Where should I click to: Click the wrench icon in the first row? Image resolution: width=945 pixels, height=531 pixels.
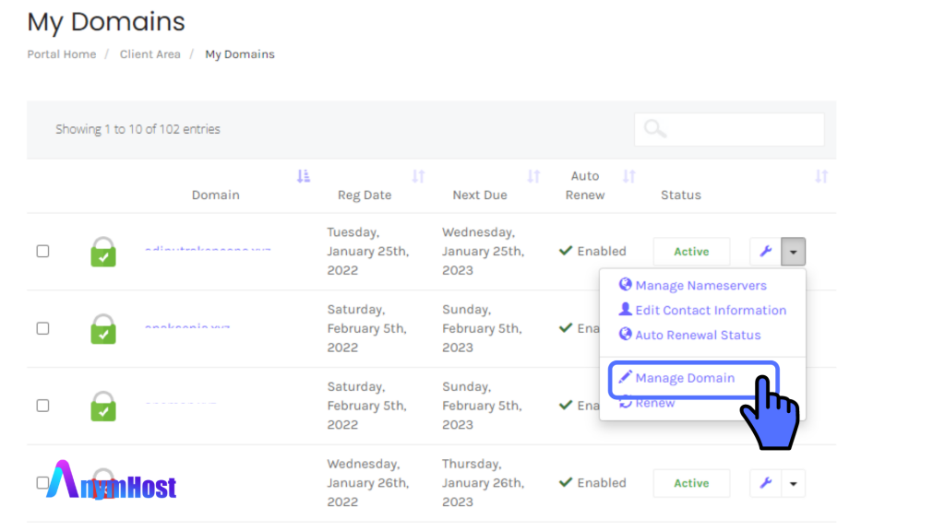point(765,252)
